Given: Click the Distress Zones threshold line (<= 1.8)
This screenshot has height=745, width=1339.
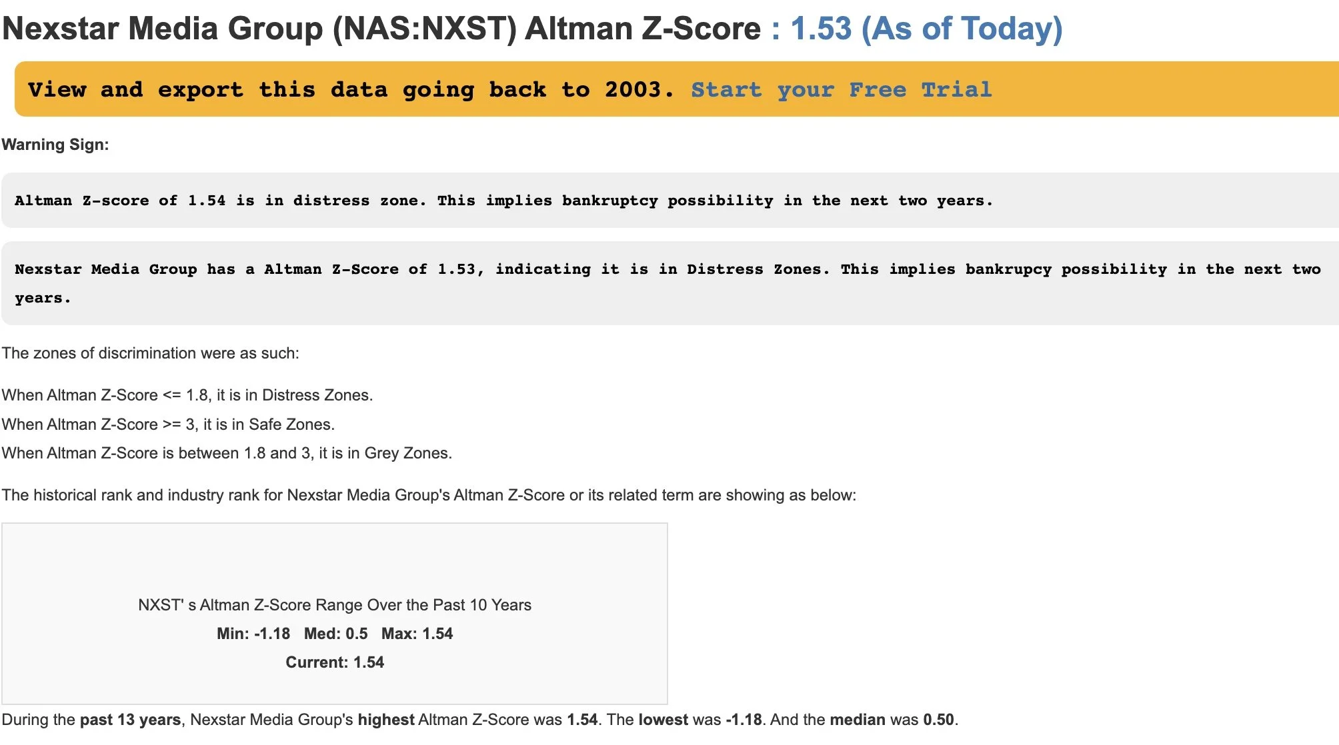Looking at the screenshot, I should click(x=187, y=395).
